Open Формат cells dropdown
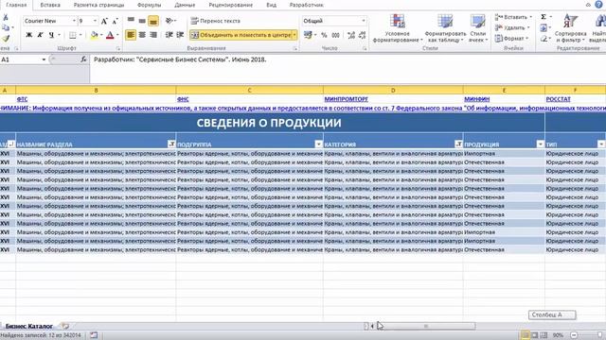The width and height of the screenshot is (606, 340). click(x=512, y=39)
